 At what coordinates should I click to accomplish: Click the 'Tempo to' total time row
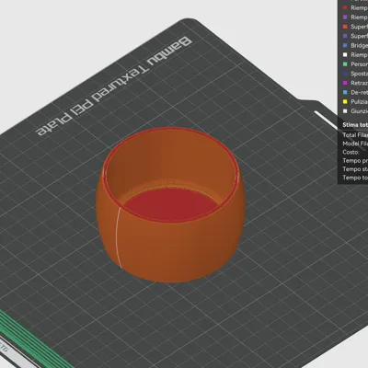(x=355, y=178)
